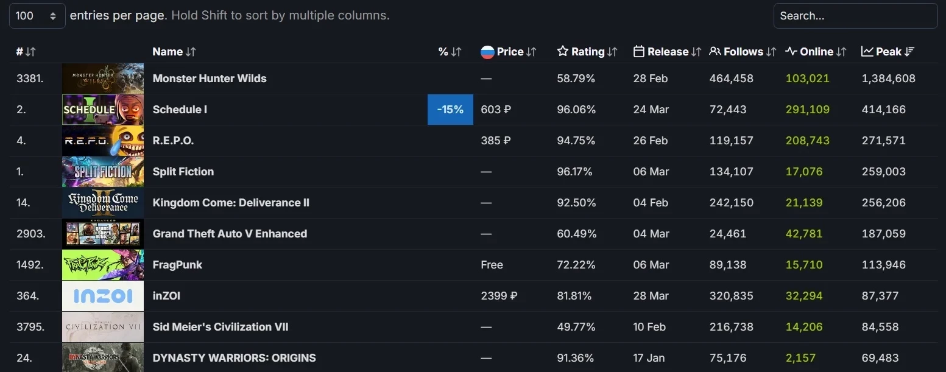Sort by the Peak chart column
This screenshot has height=372, width=946.
(x=888, y=52)
